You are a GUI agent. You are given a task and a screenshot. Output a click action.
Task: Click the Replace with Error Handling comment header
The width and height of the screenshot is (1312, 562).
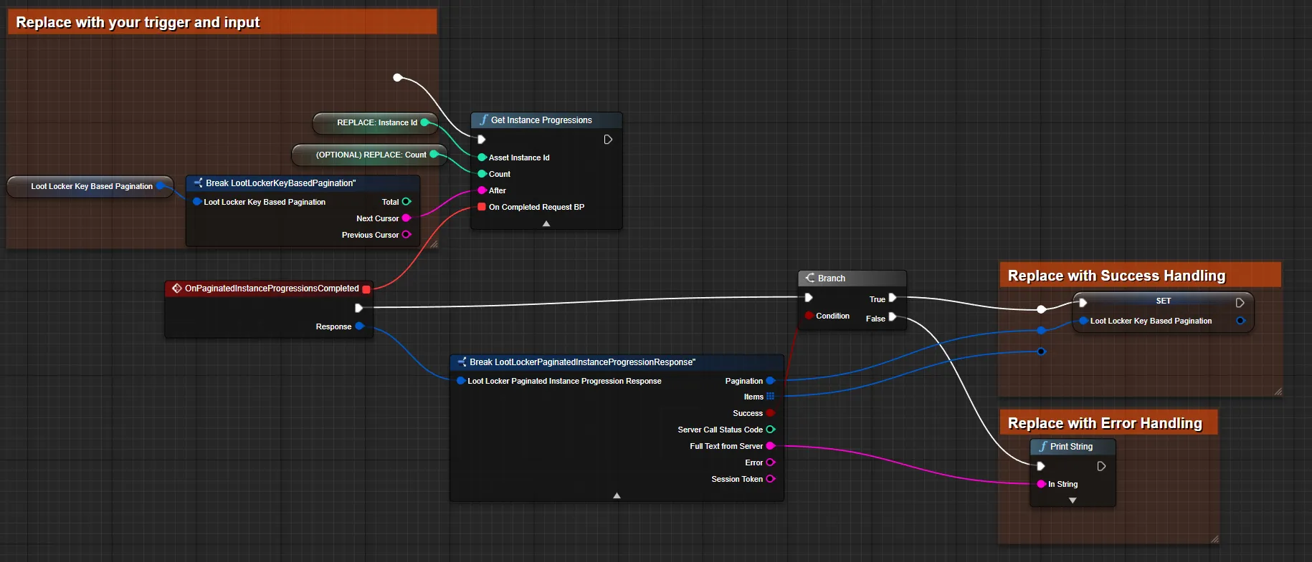(x=1108, y=423)
